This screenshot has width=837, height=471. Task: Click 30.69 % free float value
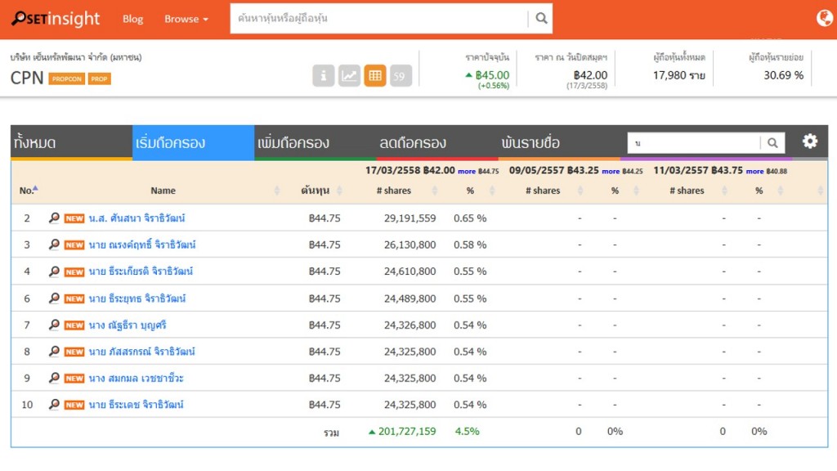click(783, 75)
